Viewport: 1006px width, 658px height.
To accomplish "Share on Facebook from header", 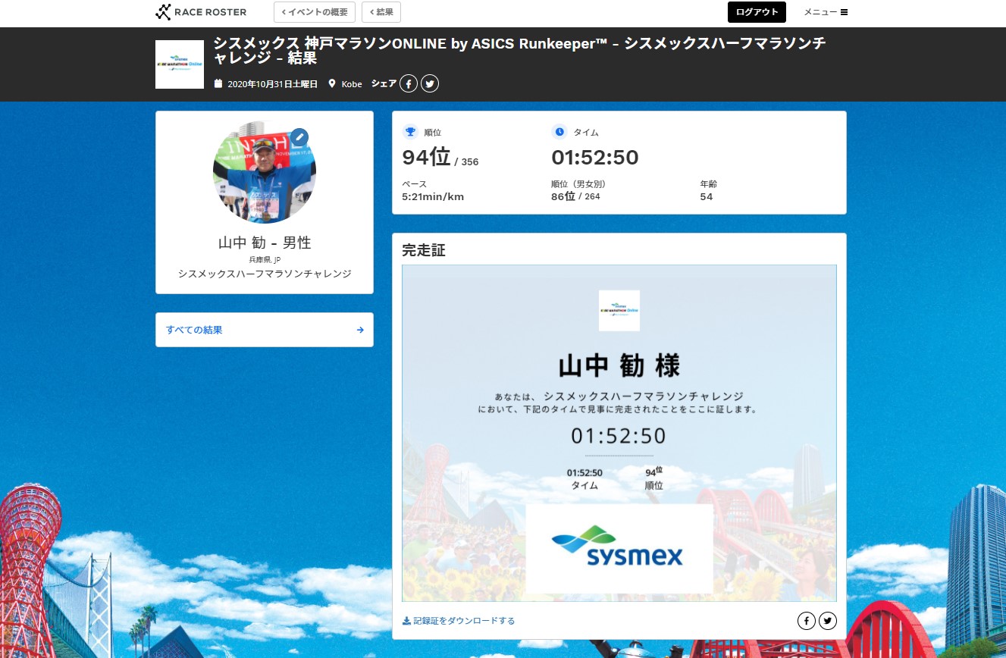I will point(409,84).
